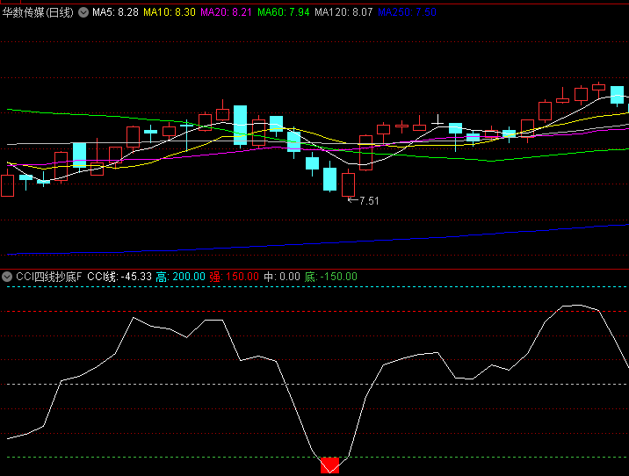Select the MA5 value label
This screenshot has height=476, width=629.
click(115, 13)
